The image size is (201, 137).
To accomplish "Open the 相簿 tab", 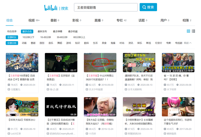I will tap(187, 20).
